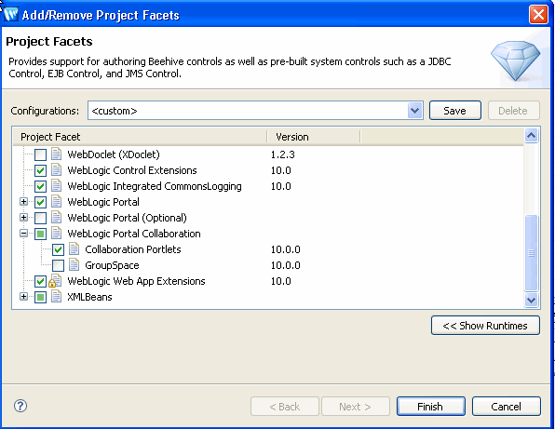Enable the WebDoclet (XDoclet) checkbox
Viewport: 555px width, 429px height.
point(40,154)
